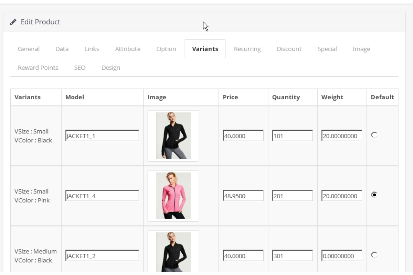
Task: Switch to the Special tab
Action: [x=327, y=49]
